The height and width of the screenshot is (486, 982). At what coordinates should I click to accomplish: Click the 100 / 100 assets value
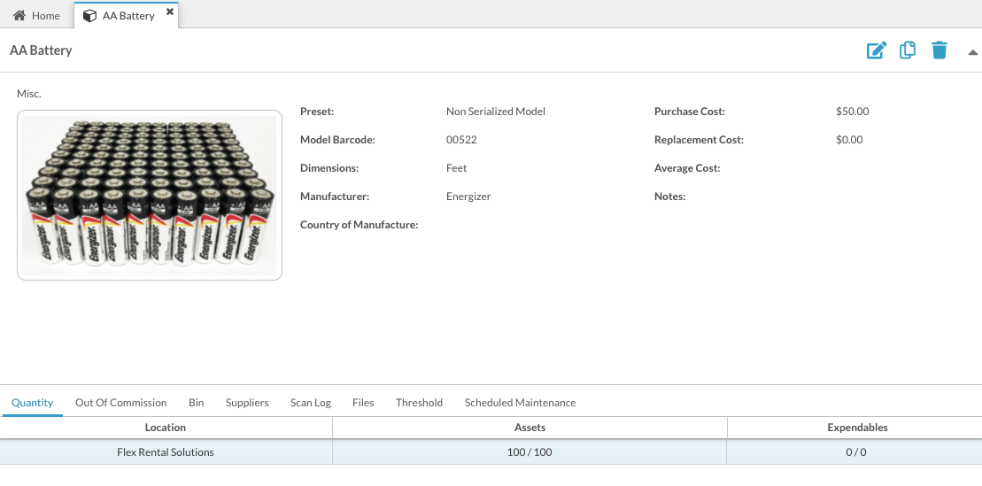pyautogui.click(x=530, y=452)
